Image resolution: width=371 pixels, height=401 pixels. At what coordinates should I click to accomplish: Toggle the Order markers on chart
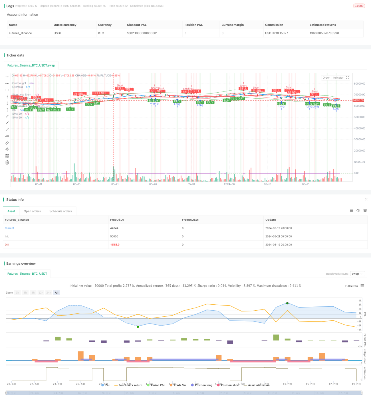coord(326,77)
